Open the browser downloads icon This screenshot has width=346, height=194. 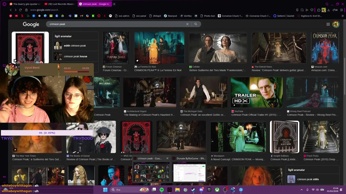point(328,10)
